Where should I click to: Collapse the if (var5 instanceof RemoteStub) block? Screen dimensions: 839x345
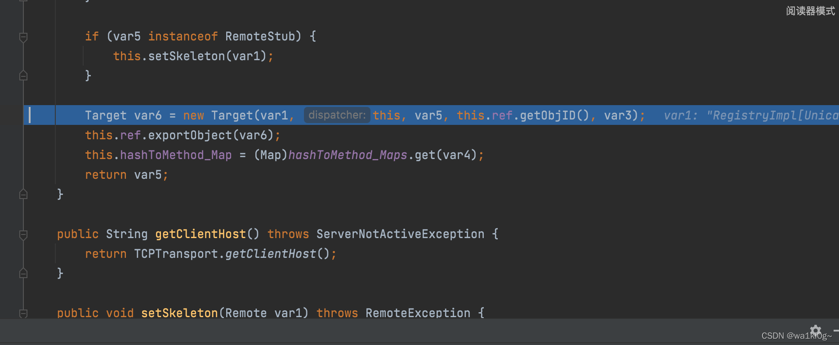tap(24, 37)
